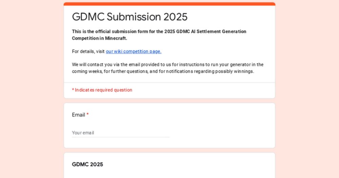Click the divider line above the required notice

(169, 82)
